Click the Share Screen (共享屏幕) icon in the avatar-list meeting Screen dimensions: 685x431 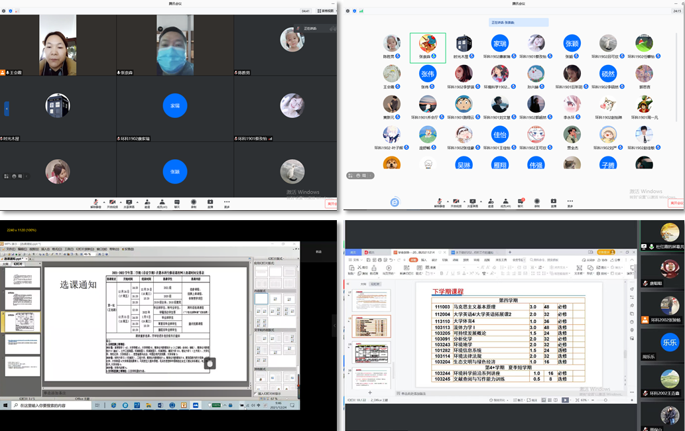[472, 202]
